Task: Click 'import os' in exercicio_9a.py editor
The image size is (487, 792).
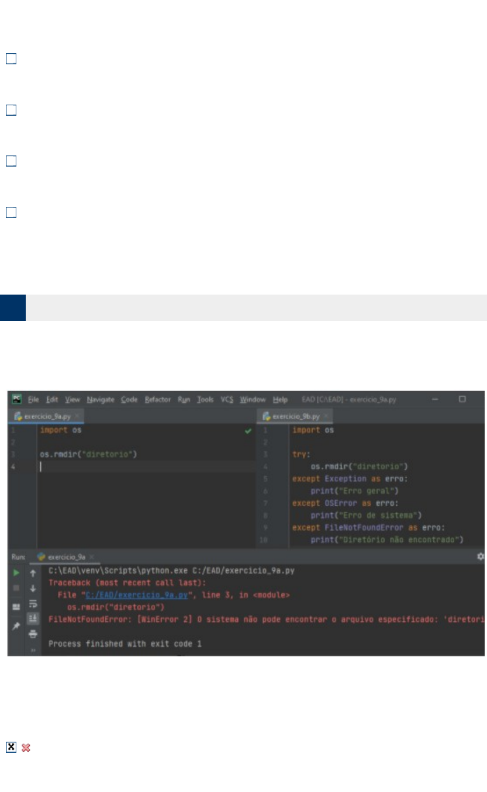Action: click(60, 430)
